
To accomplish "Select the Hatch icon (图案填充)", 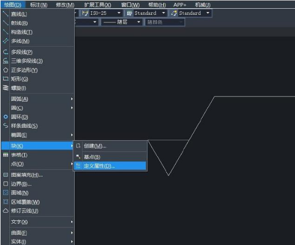I will (x=5, y=175).
